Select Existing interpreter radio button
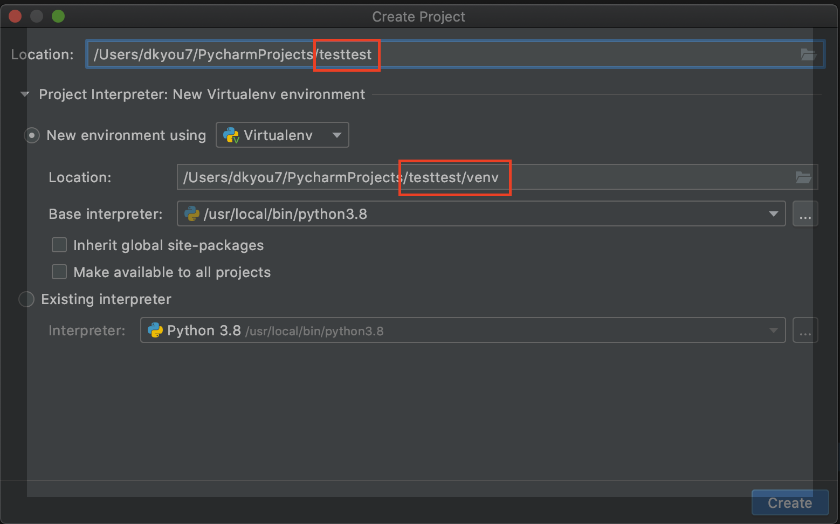Screen dimensions: 840x524 point(26,299)
